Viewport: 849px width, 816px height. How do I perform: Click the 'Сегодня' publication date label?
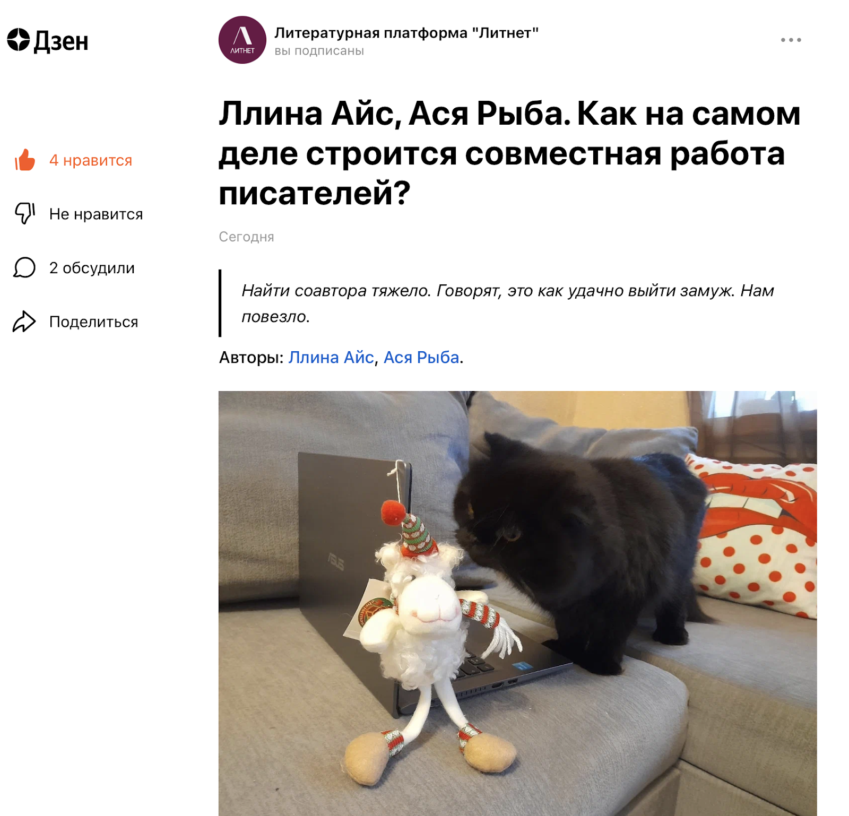(x=246, y=237)
